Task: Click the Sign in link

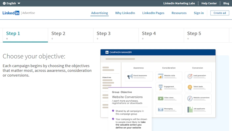Action: (199, 13)
